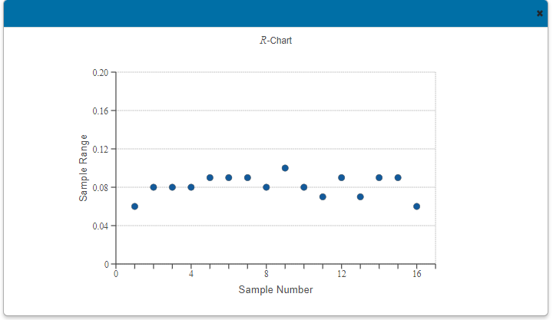Select the data point for sample 13
This screenshot has height=320, width=553.
point(360,196)
